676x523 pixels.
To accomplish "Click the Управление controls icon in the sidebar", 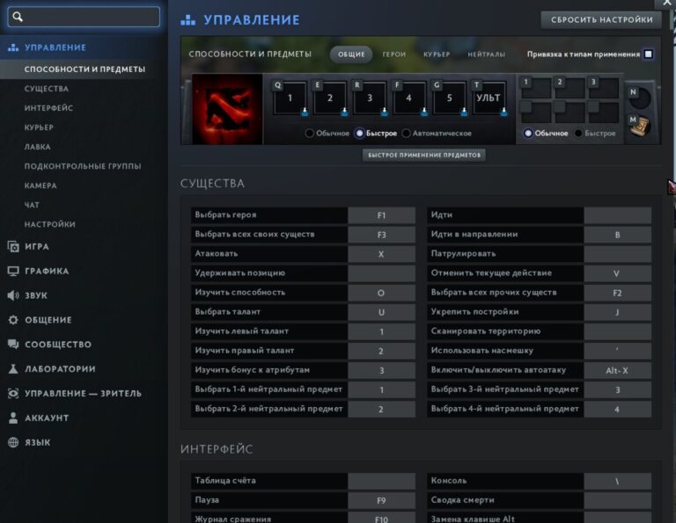I will pos(13,47).
